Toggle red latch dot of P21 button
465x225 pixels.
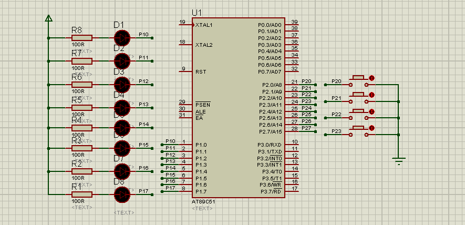point(371,95)
